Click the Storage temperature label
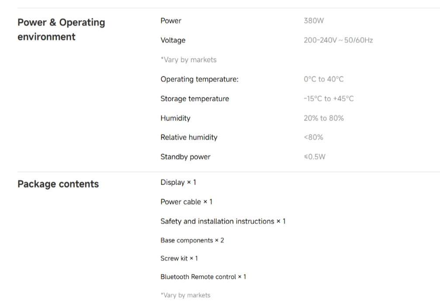 (195, 99)
